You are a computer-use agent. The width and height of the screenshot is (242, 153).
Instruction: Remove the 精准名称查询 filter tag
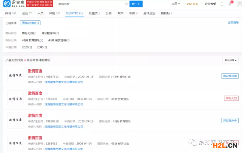[38, 23]
